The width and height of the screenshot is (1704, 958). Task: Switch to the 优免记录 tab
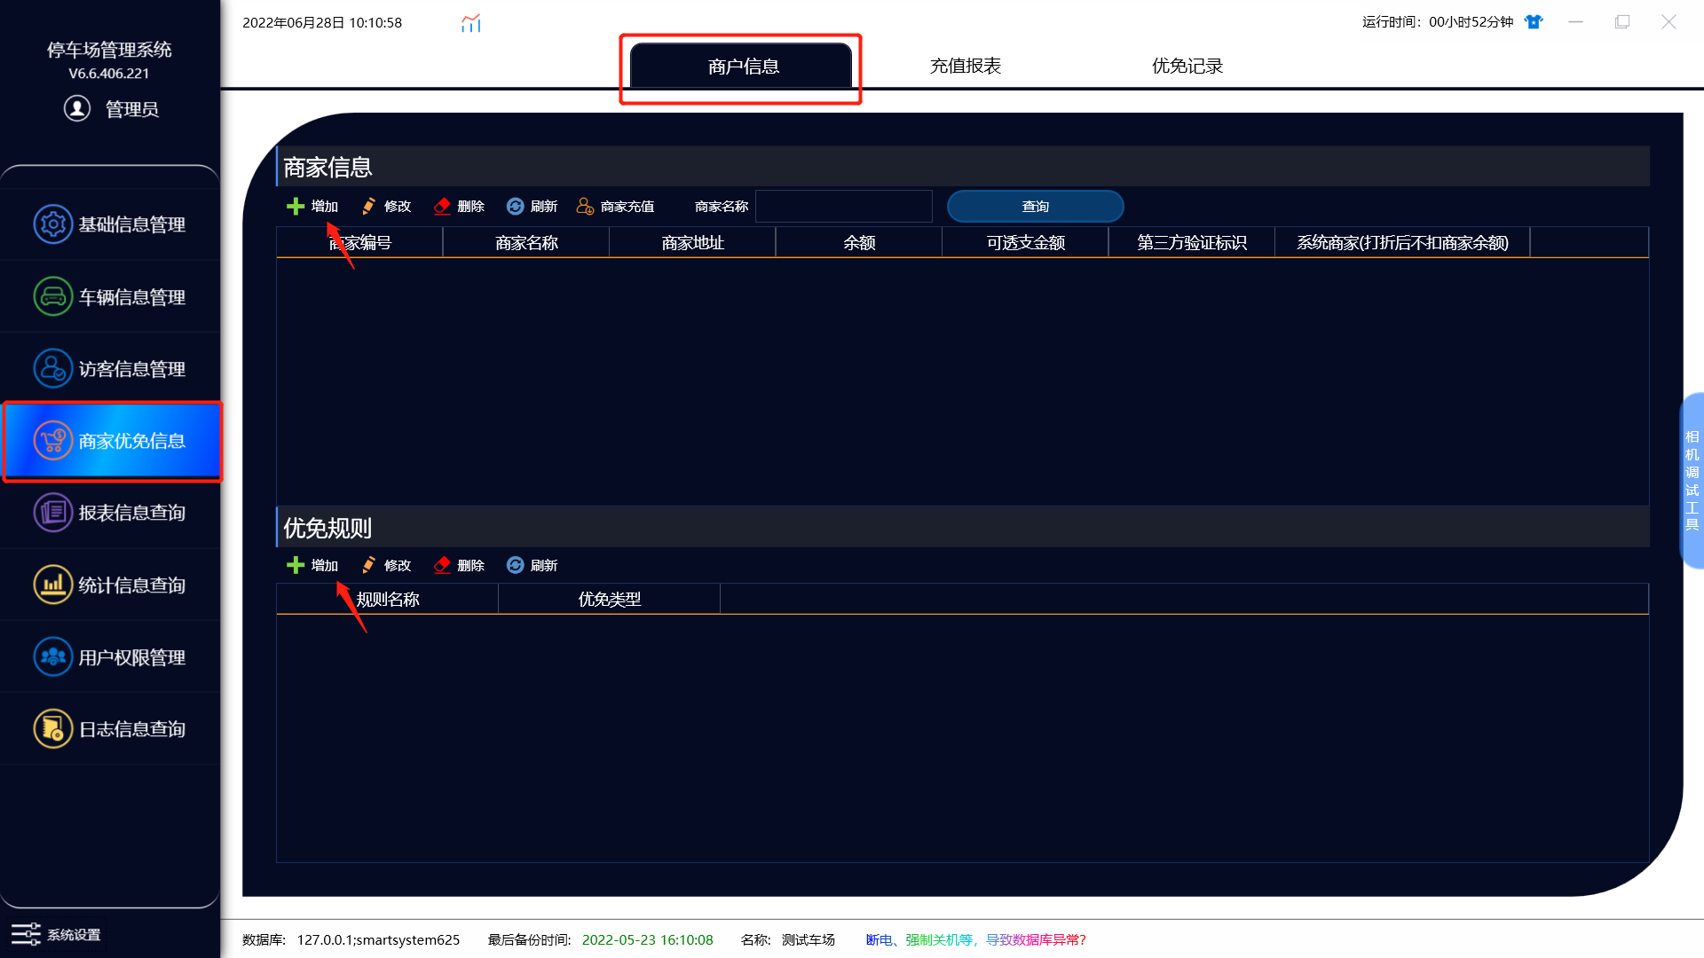(1187, 66)
